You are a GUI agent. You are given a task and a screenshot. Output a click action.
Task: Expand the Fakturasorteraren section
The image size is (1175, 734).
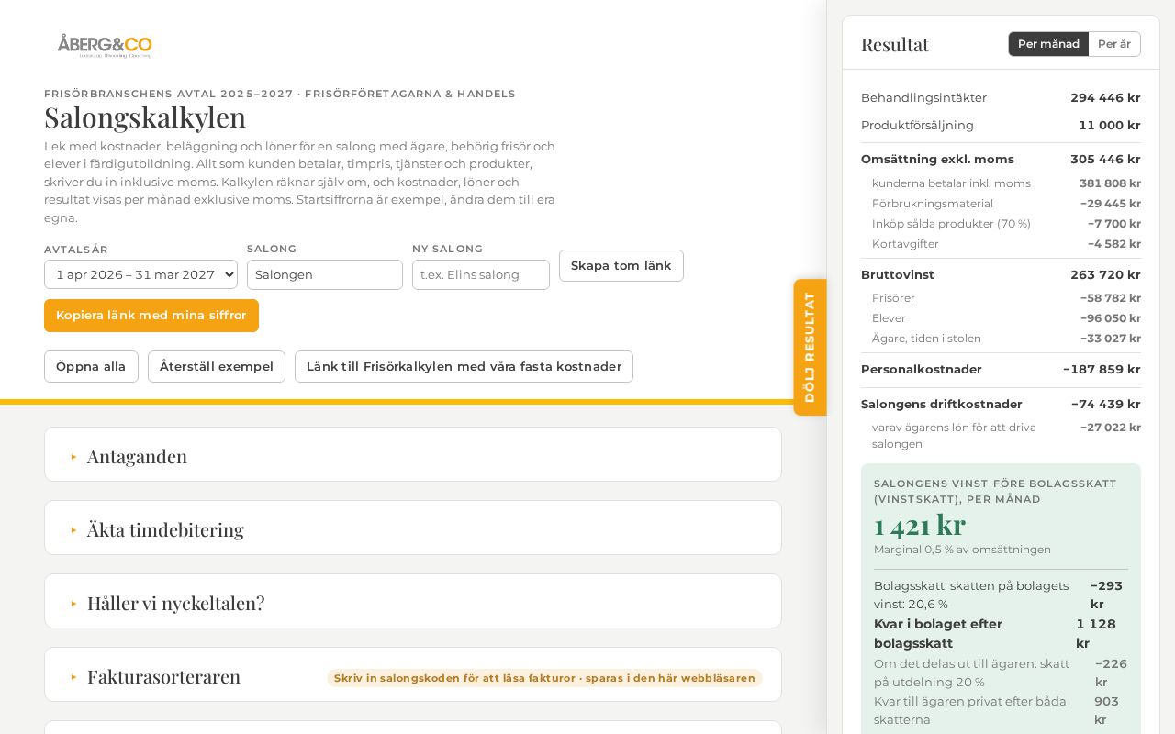coord(413,674)
